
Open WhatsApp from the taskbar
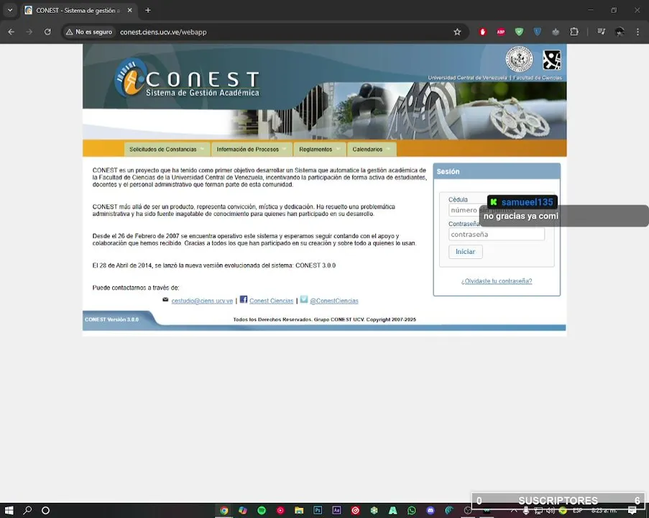411,510
